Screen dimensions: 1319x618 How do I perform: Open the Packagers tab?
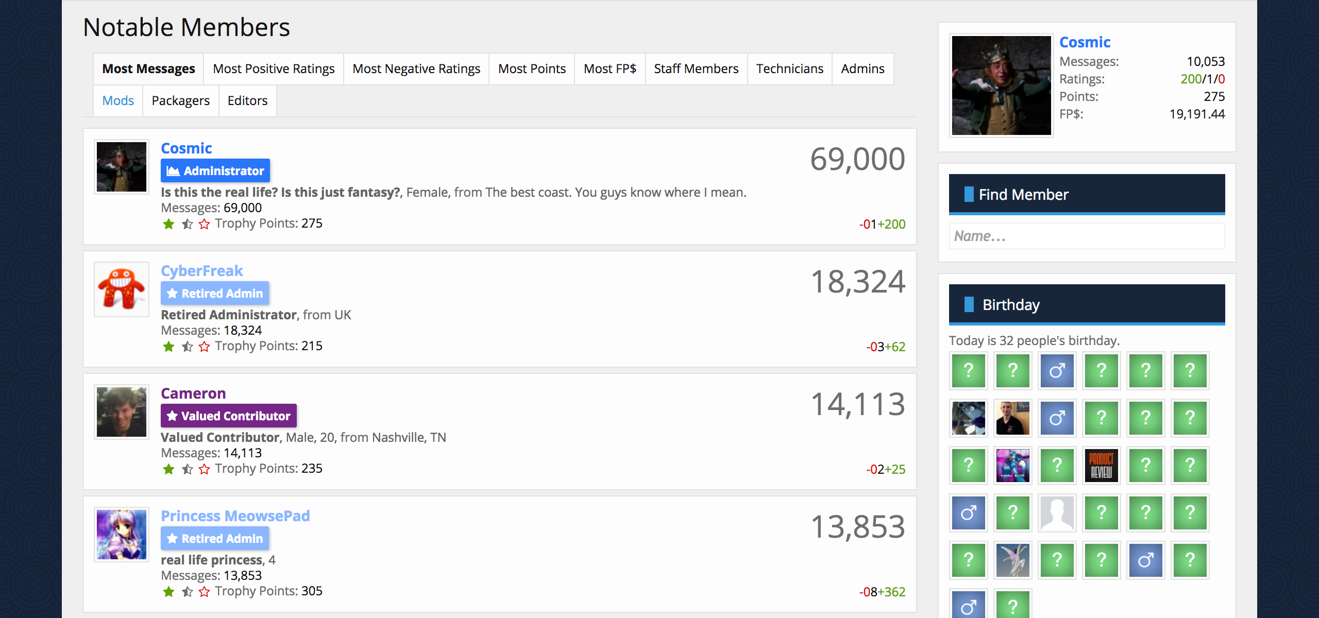coord(180,101)
